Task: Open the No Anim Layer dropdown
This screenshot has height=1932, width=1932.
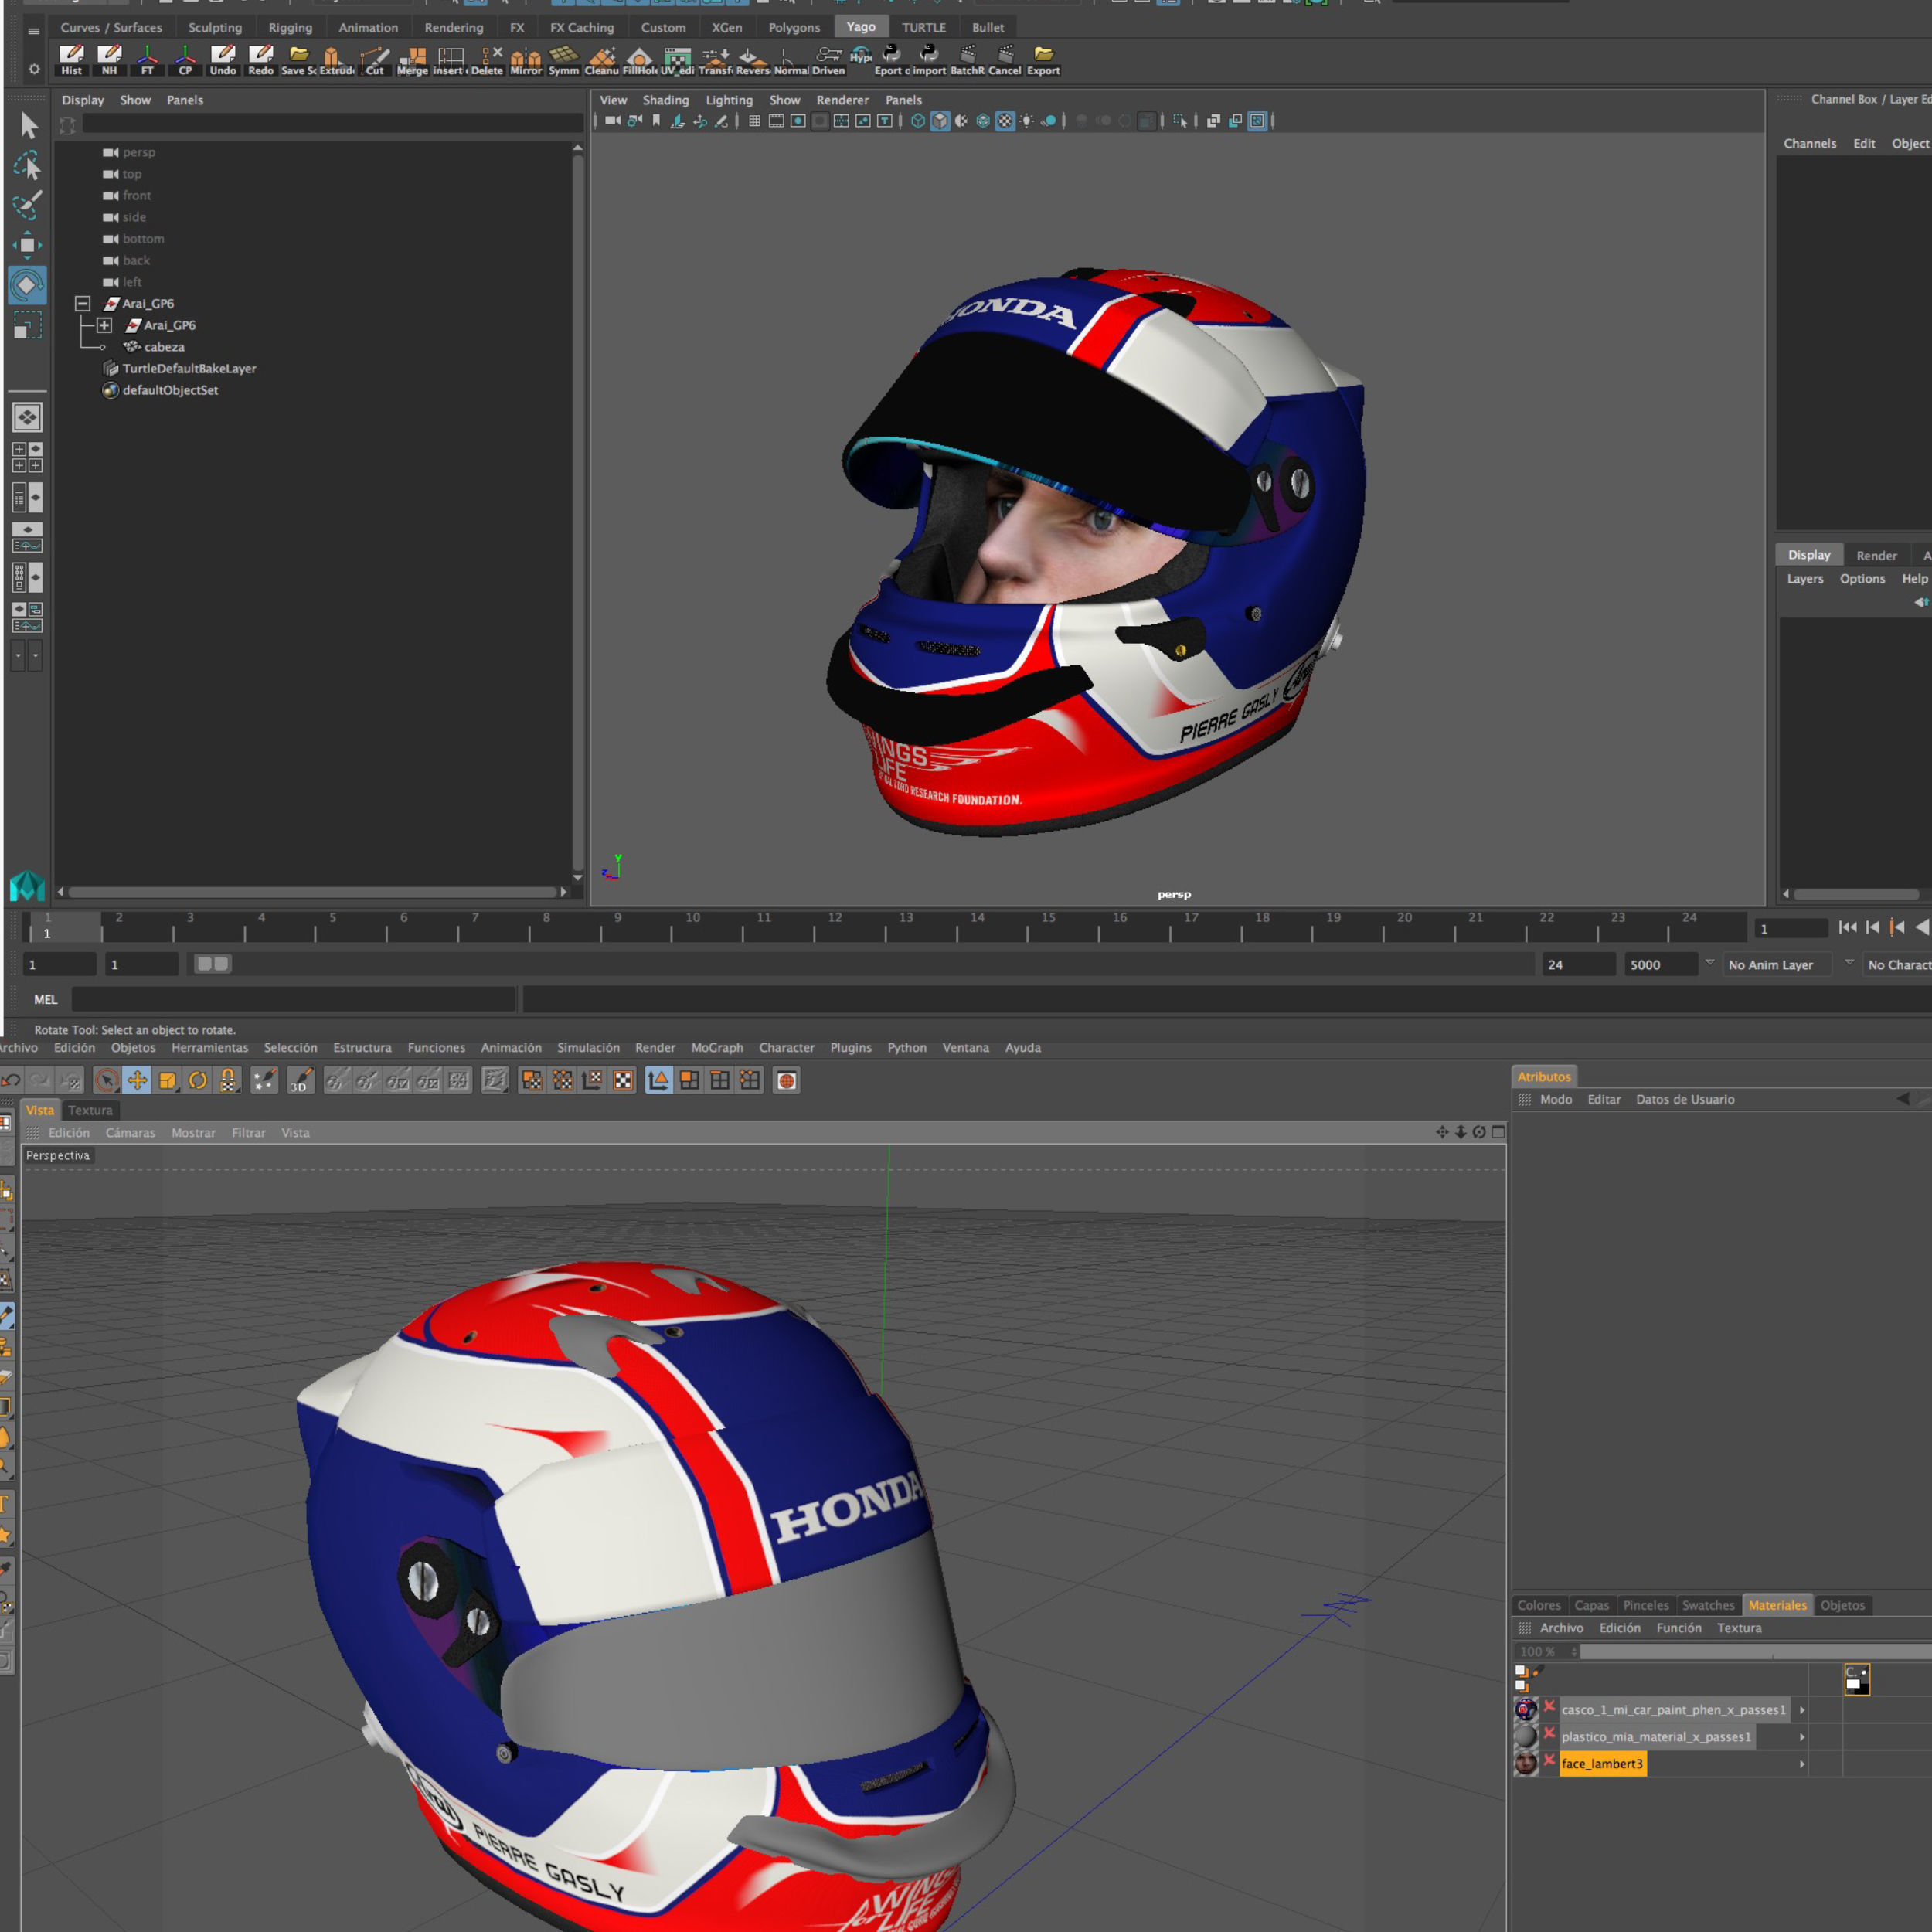Action: pos(1777,964)
